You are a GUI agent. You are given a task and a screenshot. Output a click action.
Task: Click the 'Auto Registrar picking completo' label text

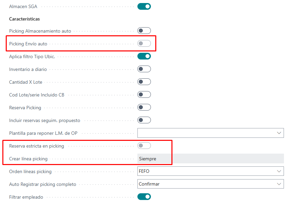(x=43, y=184)
